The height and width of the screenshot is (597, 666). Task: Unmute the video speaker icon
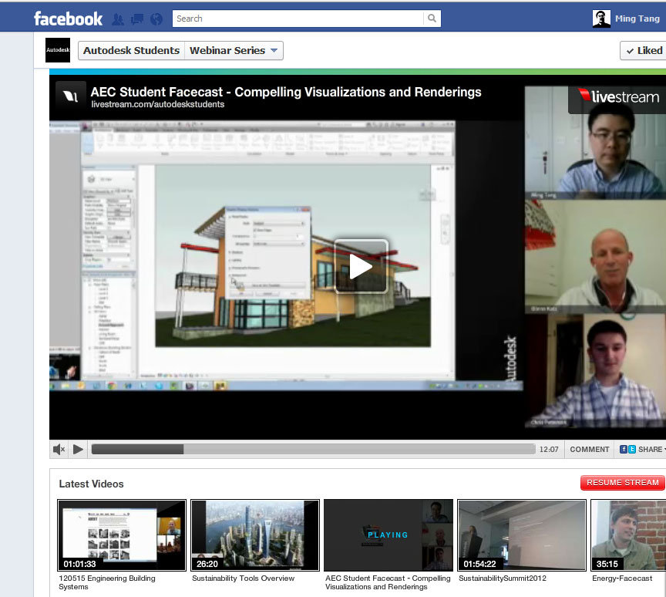[59, 449]
